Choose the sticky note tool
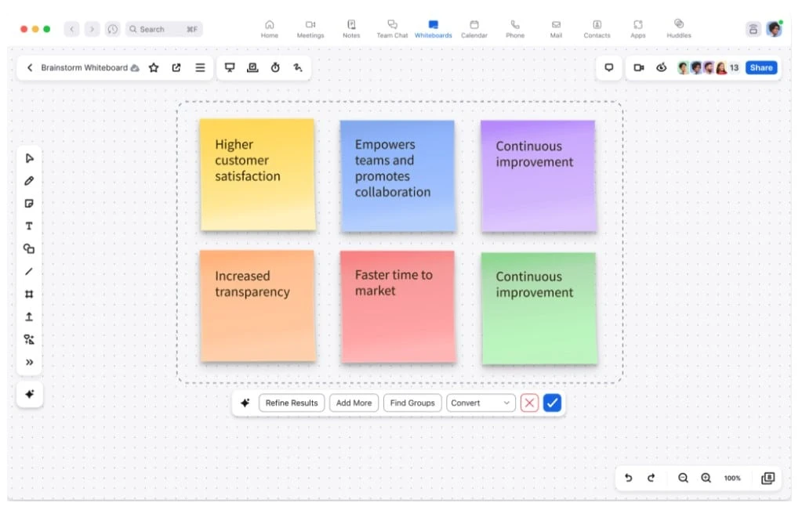The image size is (802, 517). (x=29, y=204)
